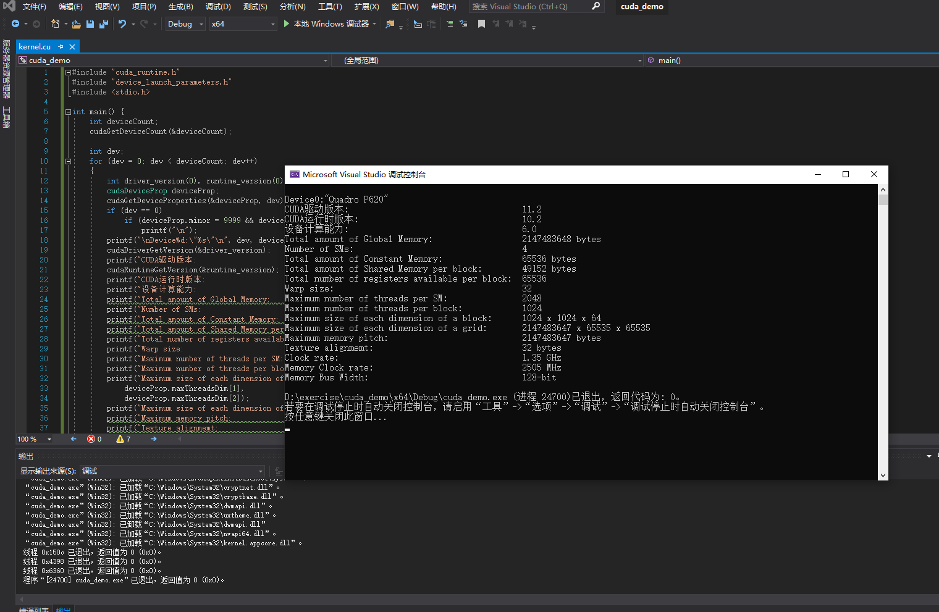The height and width of the screenshot is (612, 939).
Task: Click the red error count icon
Action: [91, 439]
